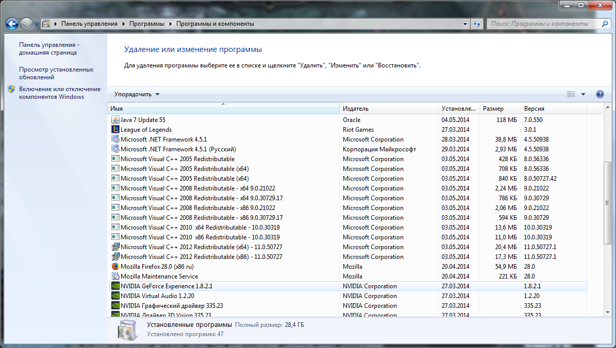This screenshot has height=348, width=616.
Task: Select NVIDIA Графический драйвер 335.23 entry
Action: pos(347,306)
